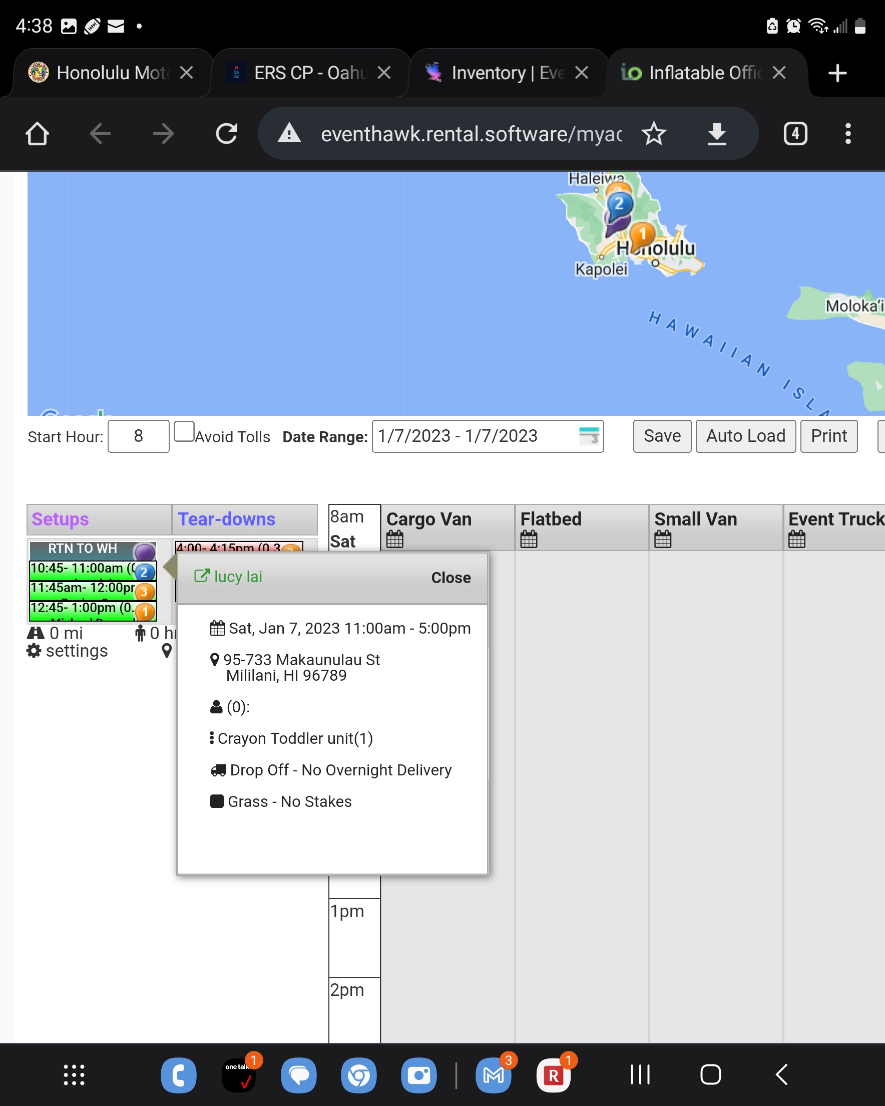Open the Date Range picker
The height and width of the screenshot is (1106, 885).
487,436
